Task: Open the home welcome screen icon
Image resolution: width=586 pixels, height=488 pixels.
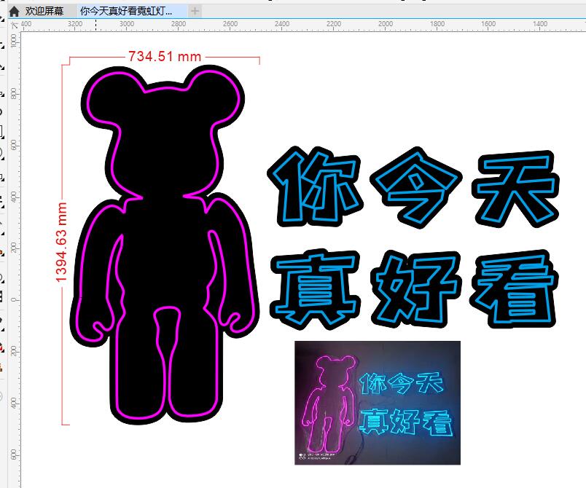Action: pos(14,12)
